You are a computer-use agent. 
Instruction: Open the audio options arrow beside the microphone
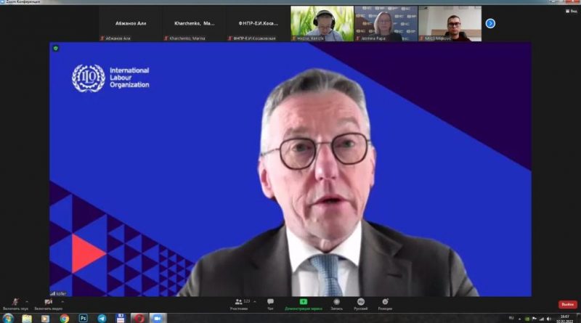[x=27, y=301]
